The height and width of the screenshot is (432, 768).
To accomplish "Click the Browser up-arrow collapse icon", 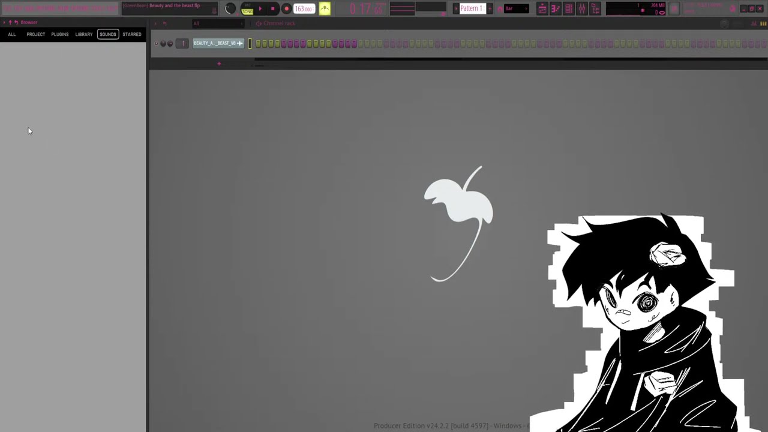I will pyautogui.click(x=10, y=22).
